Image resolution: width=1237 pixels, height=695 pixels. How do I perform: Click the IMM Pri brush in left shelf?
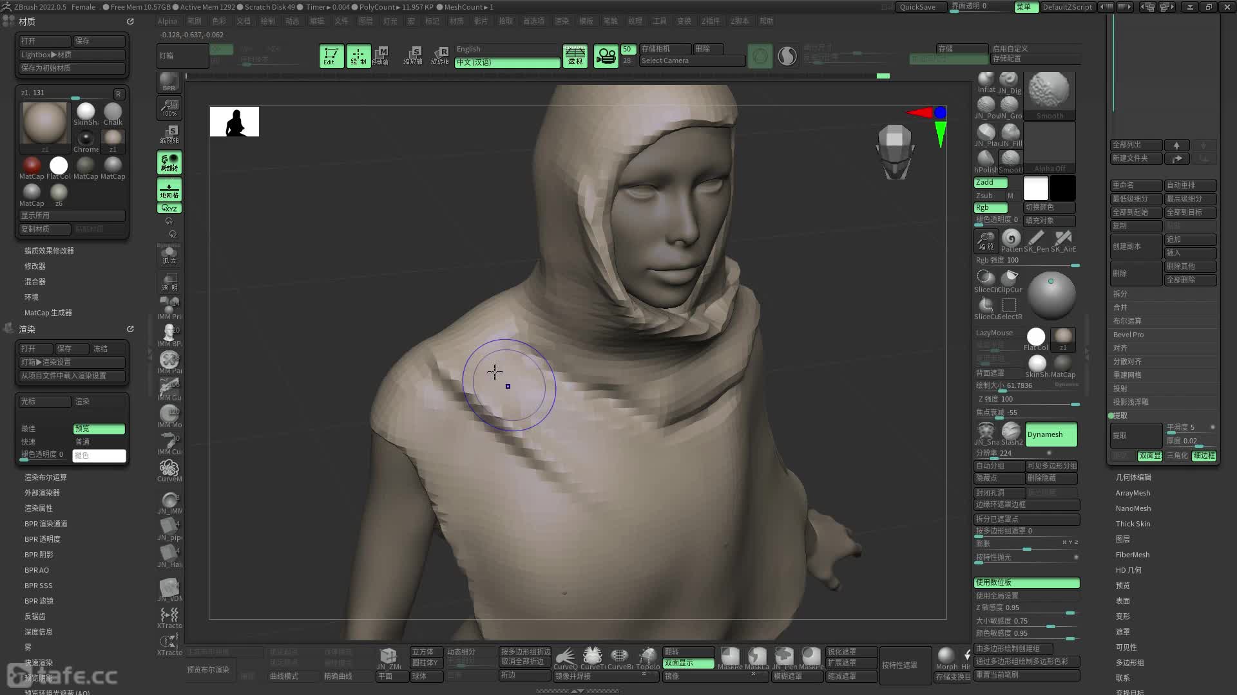pyautogui.click(x=169, y=308)
